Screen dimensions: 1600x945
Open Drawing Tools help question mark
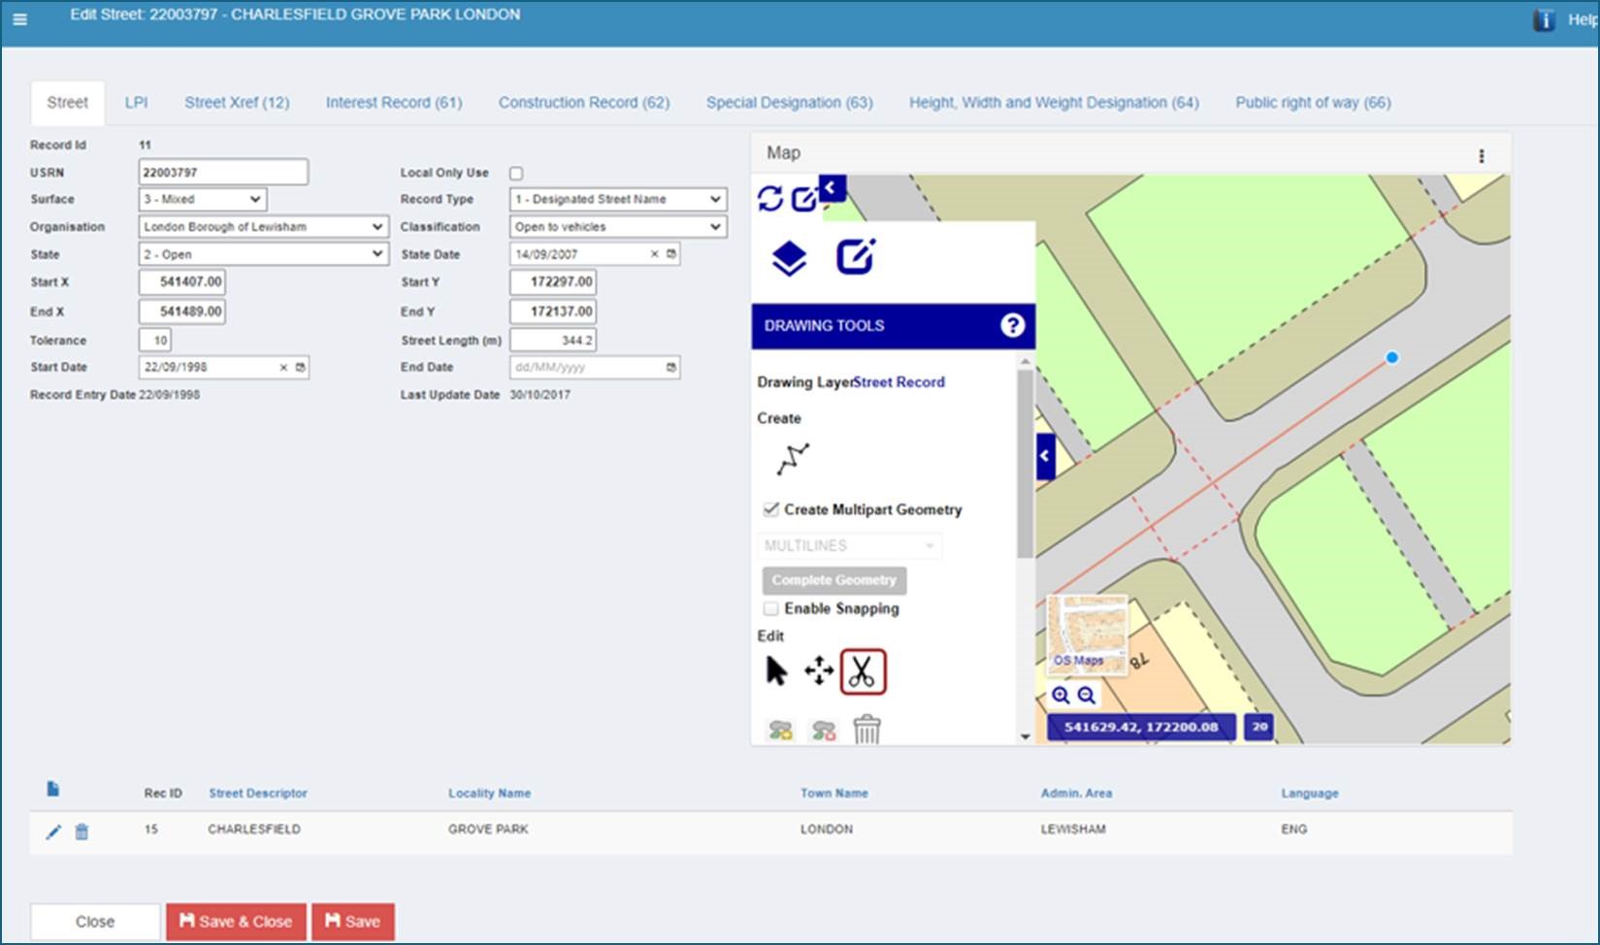[1012, 325]
